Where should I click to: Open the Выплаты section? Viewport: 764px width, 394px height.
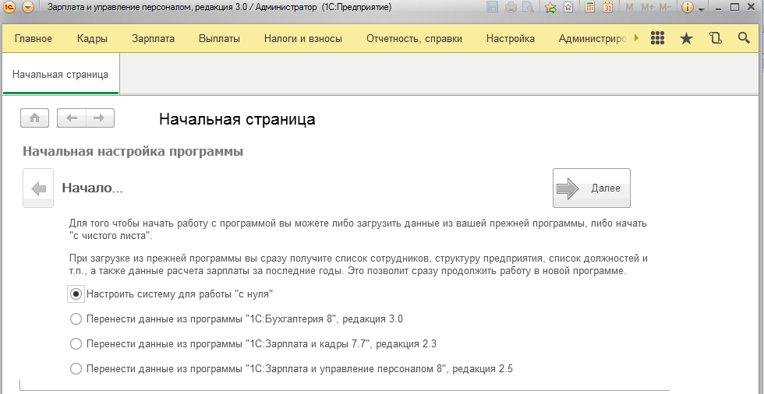coord(219,38)
